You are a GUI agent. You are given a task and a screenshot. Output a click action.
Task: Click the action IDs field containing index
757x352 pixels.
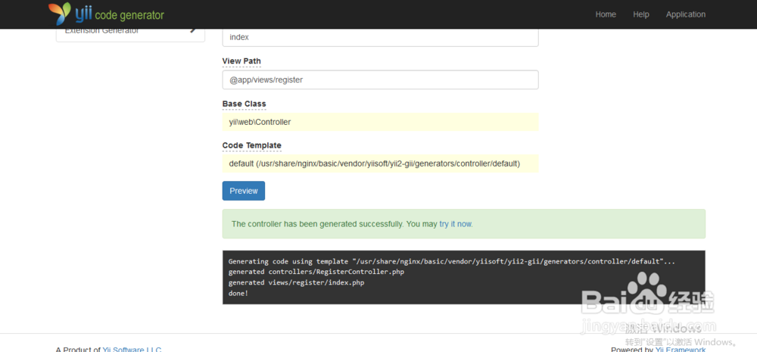pos(380,37)
